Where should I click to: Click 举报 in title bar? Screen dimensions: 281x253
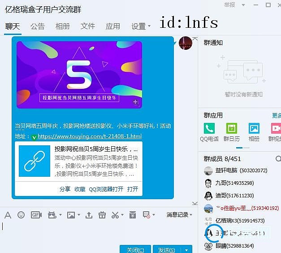pos(229,5)
